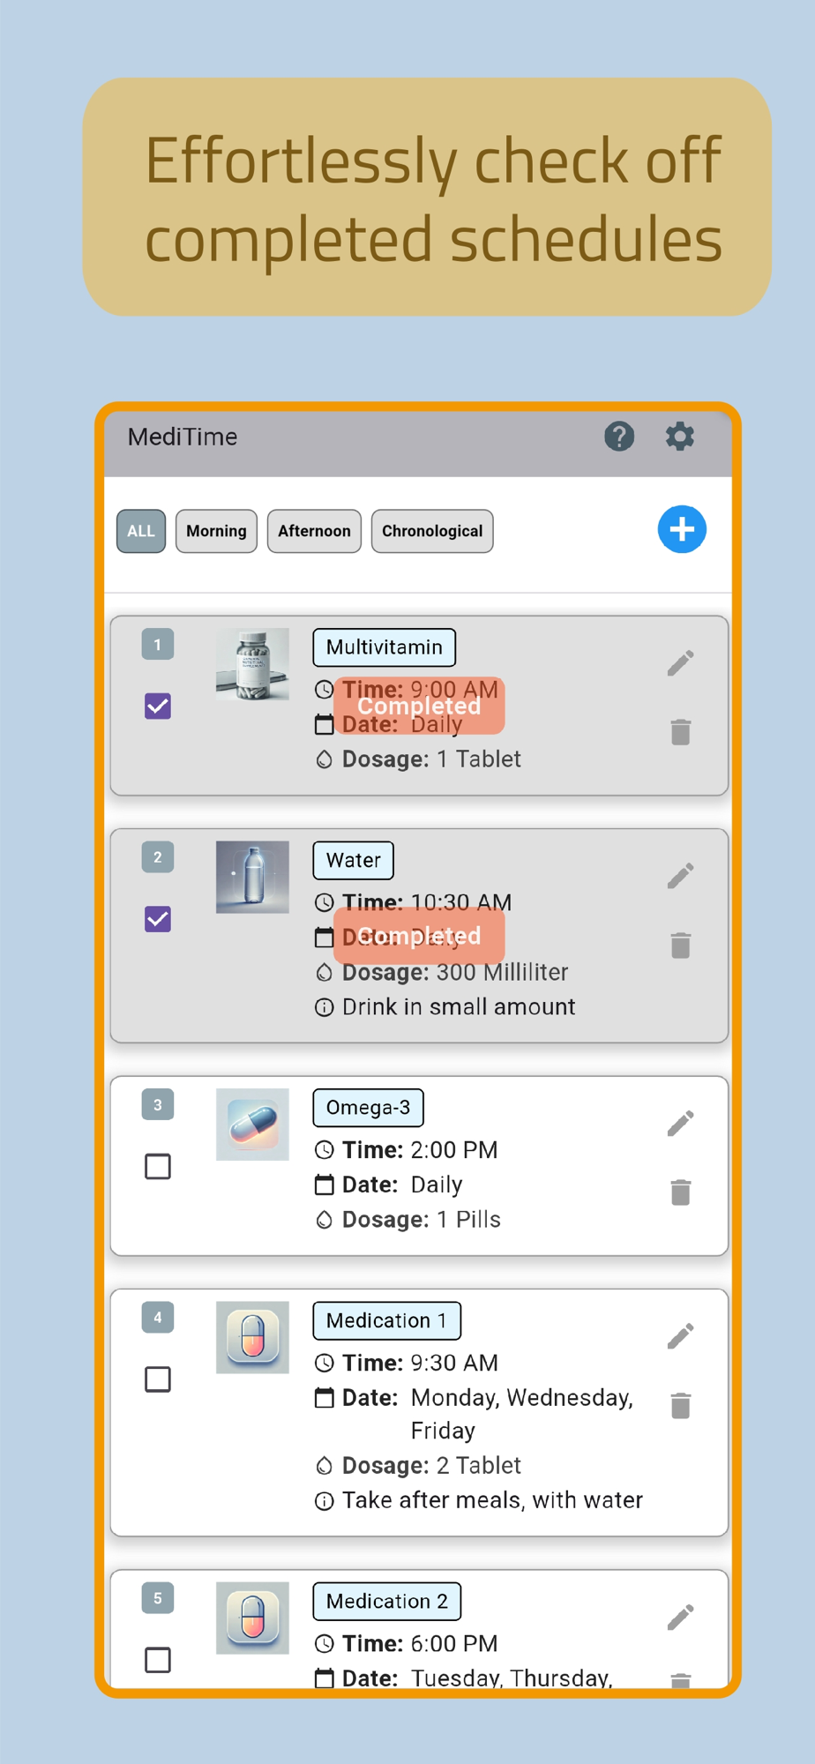Open the Medication 1 pill thumbnail

pyautogui.click(x=252, y=1337)
